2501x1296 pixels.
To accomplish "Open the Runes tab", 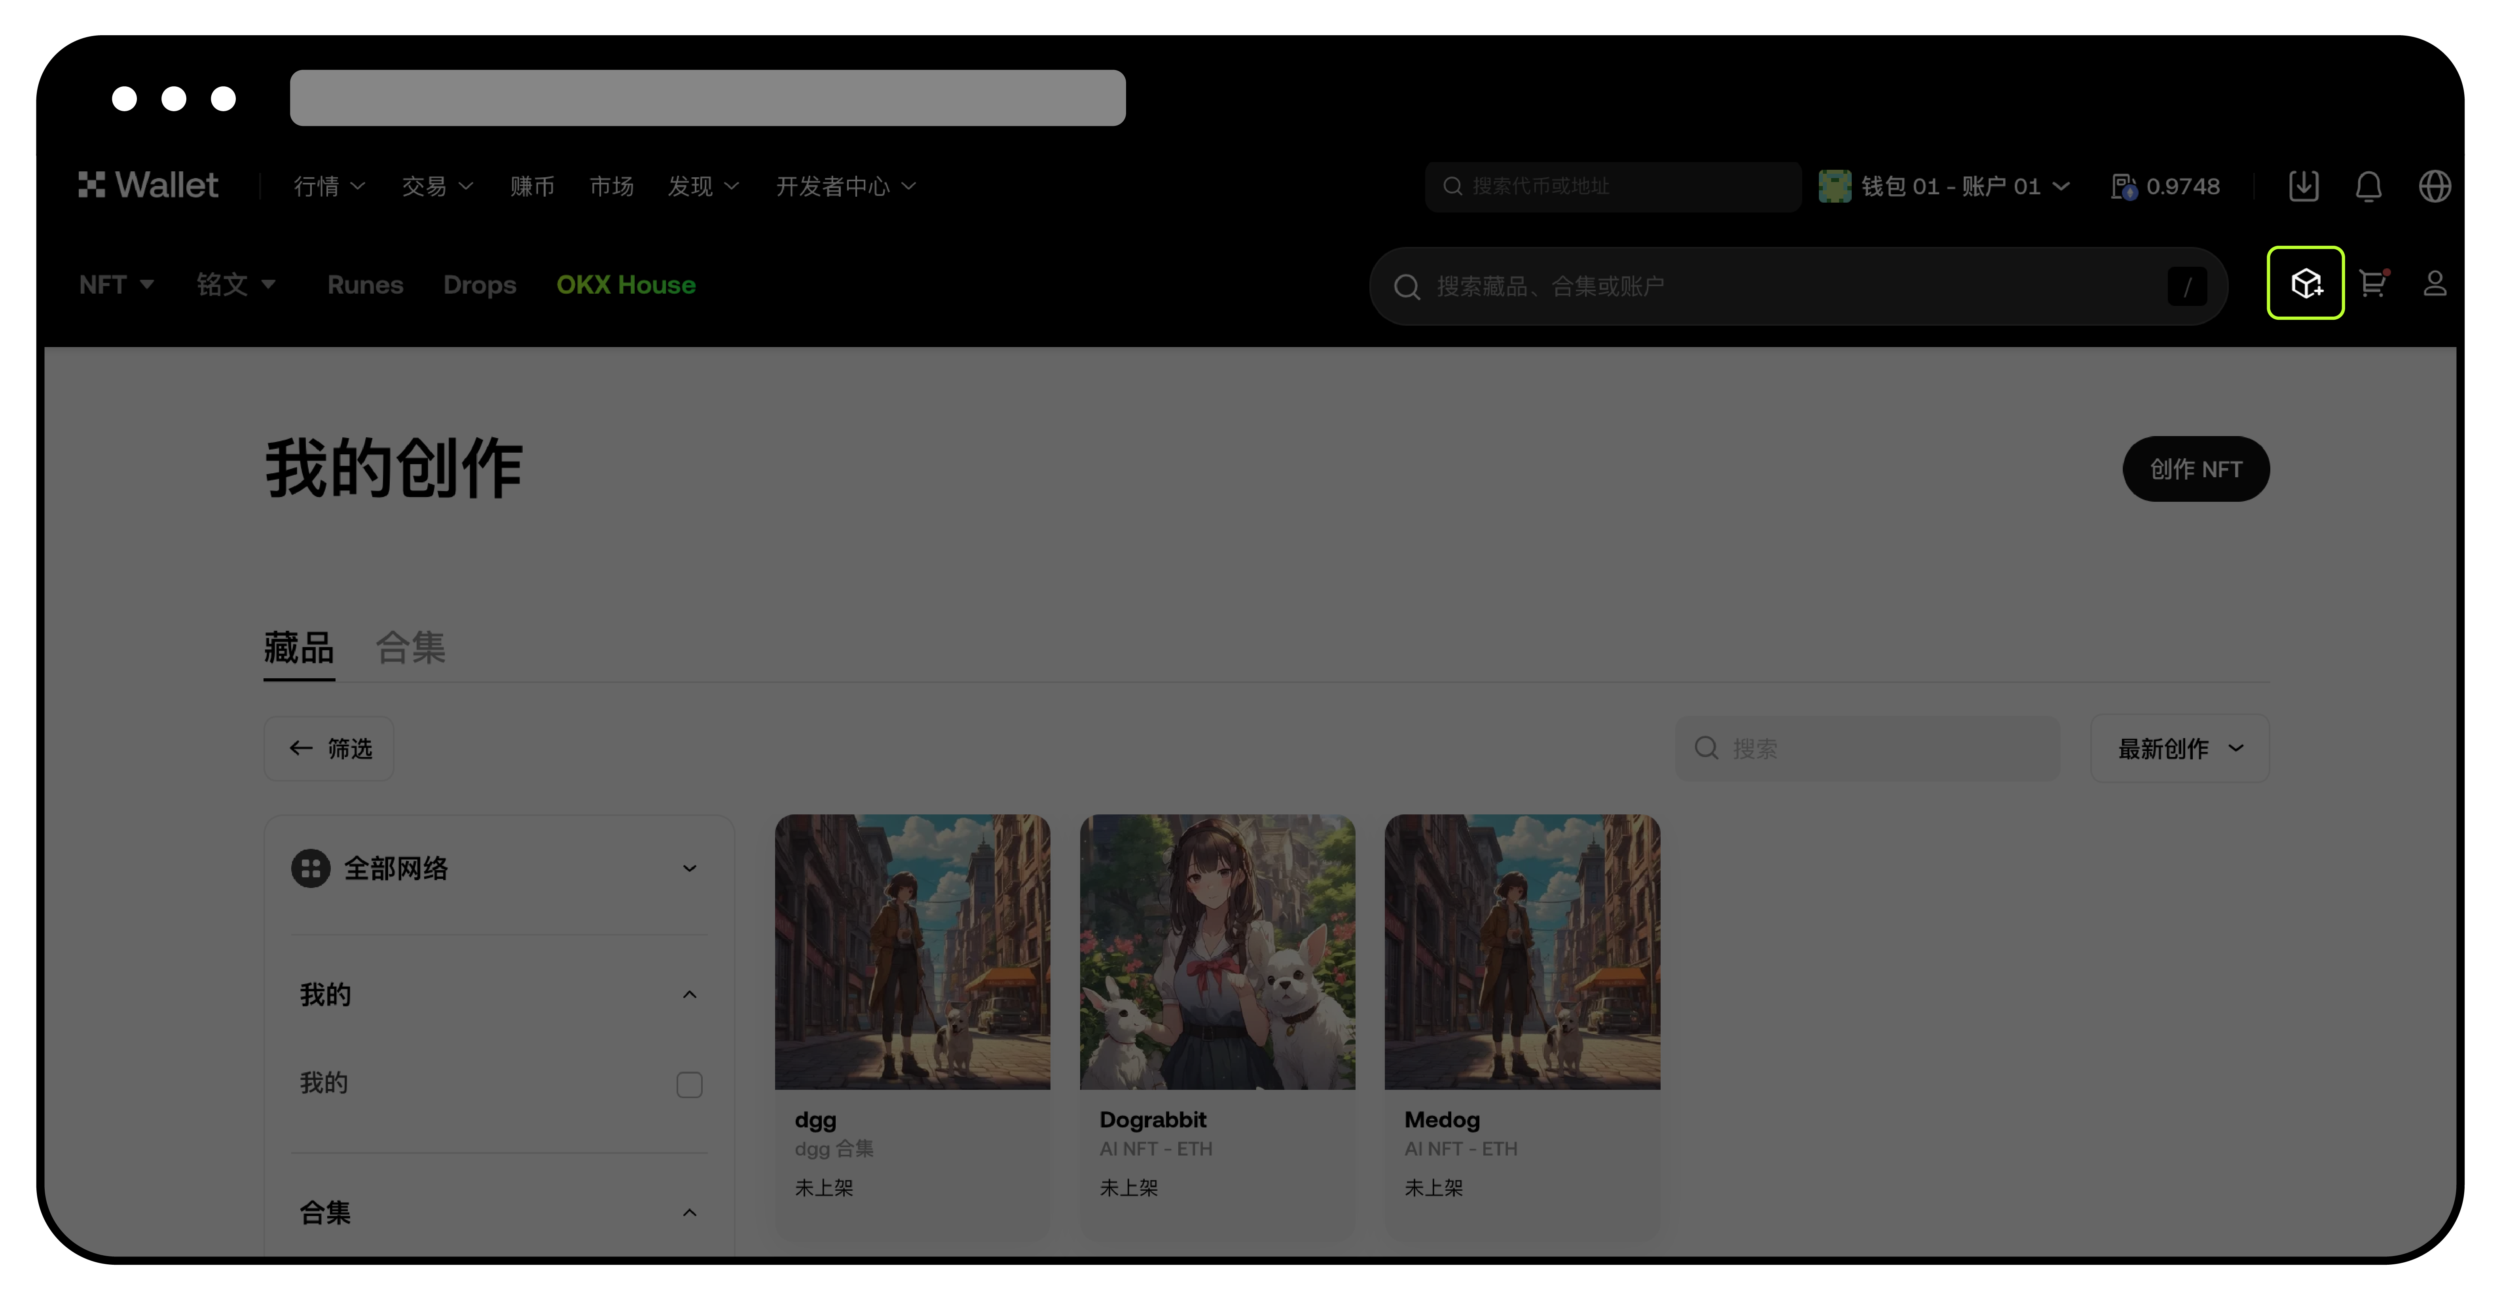I will coord(365,285).
